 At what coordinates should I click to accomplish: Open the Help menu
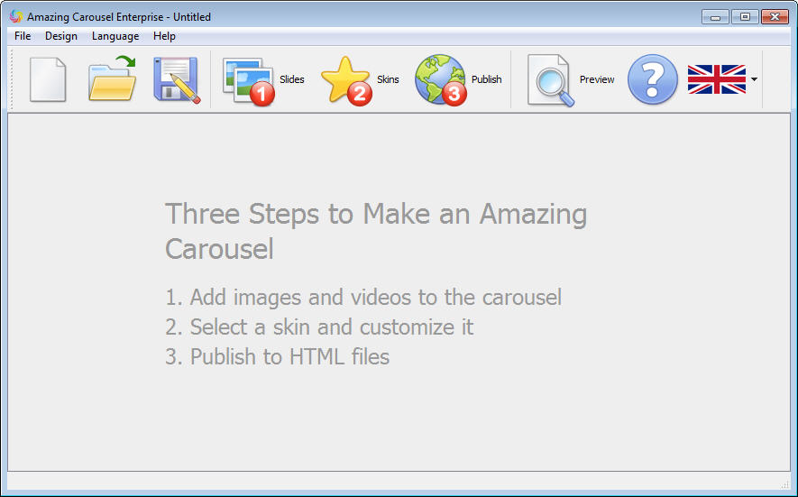click(x=164, y=36)
